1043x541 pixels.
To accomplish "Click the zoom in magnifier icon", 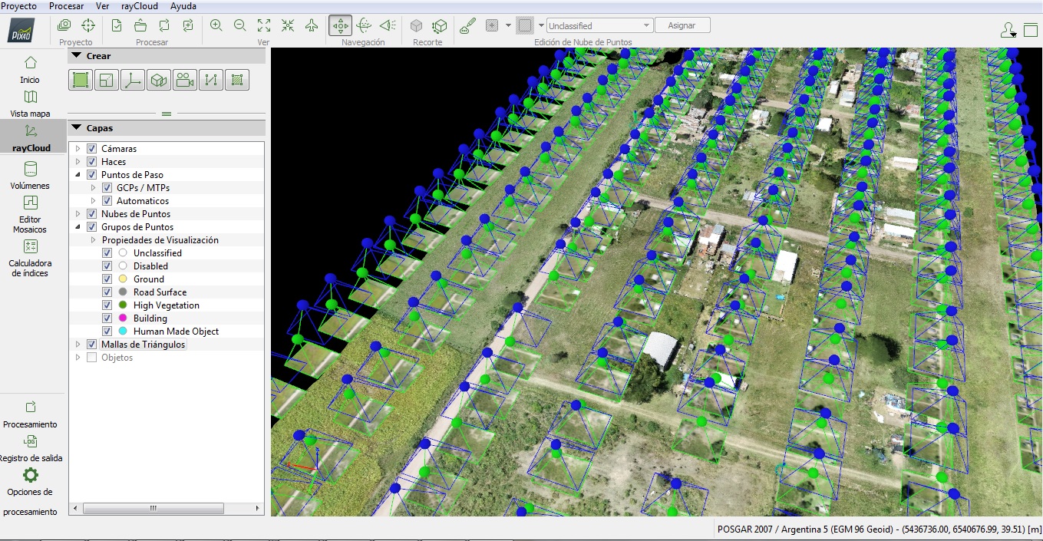I will point(216,25).
